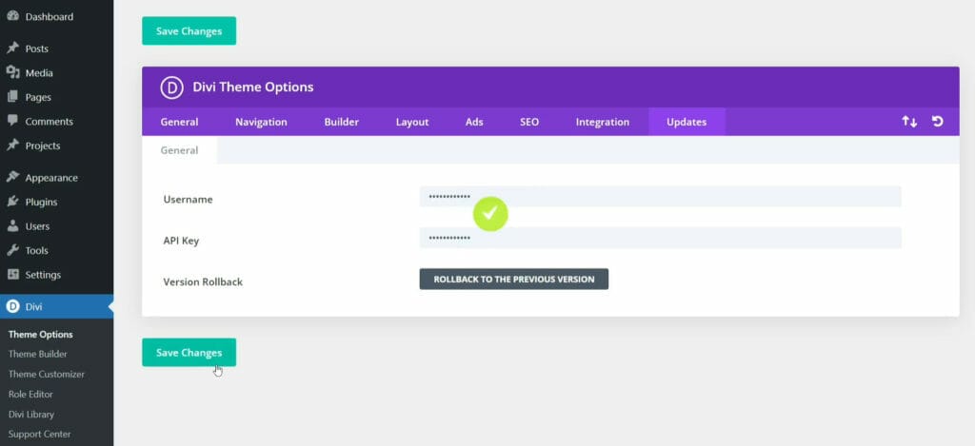Open the Tools menu label
The width and height of the screenshot is (975, 446).
point(37,250)
